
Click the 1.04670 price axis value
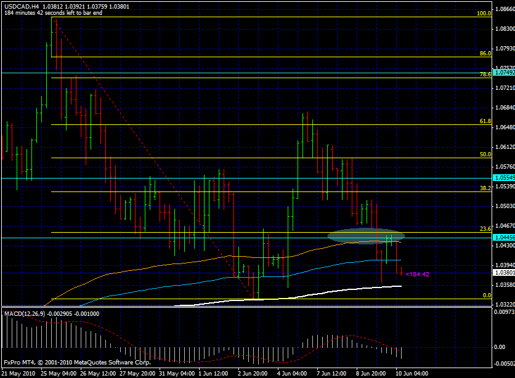pyautogui.click(x=505, y=226)
